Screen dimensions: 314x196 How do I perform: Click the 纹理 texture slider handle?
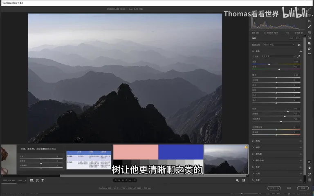pos(288,111)
